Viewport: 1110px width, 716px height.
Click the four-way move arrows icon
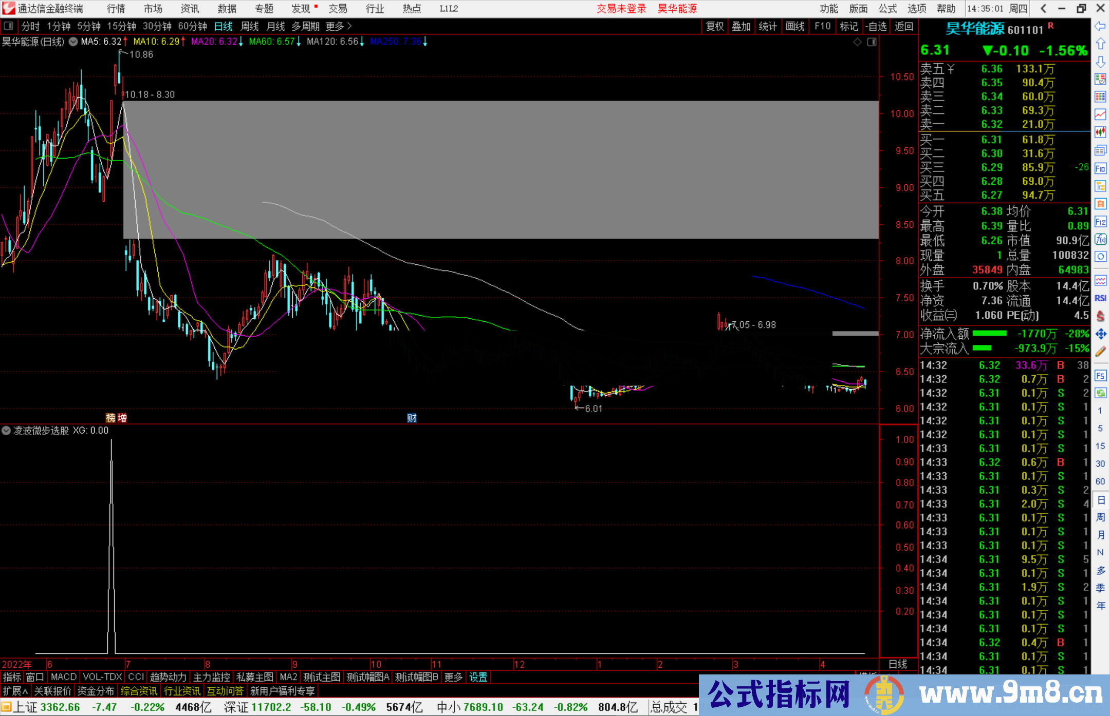[1100, 334]
